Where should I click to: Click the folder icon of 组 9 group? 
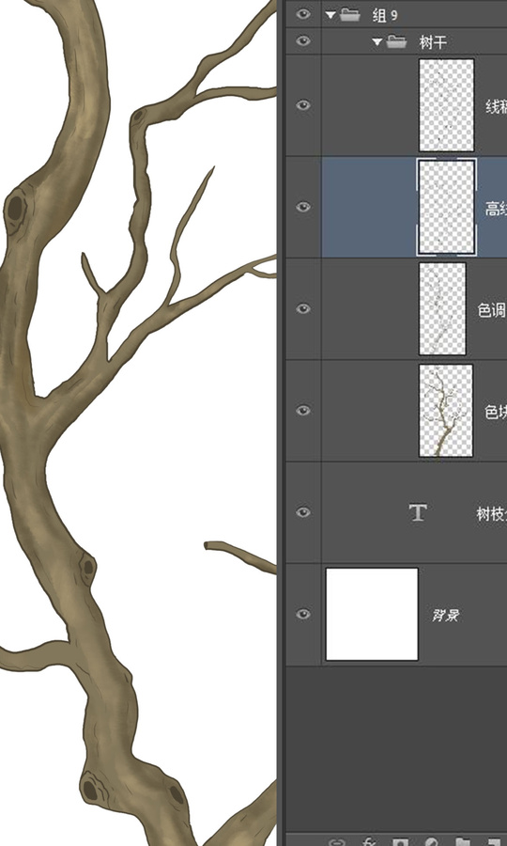349,14
